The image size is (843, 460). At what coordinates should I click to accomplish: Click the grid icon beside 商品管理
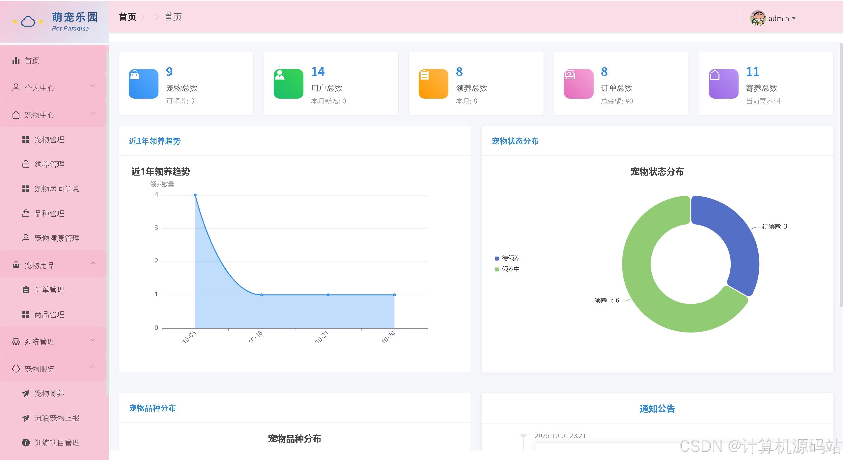point(26,314)
